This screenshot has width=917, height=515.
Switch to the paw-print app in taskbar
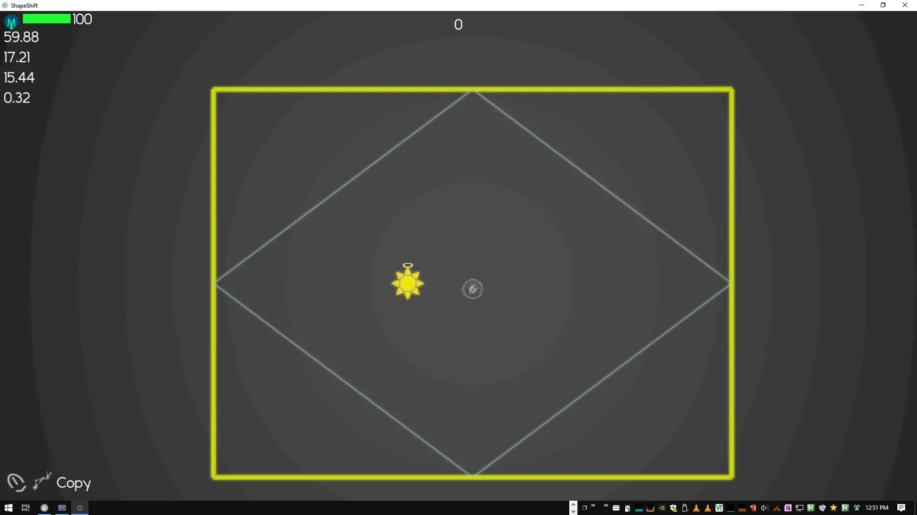[x=44, y=508]
